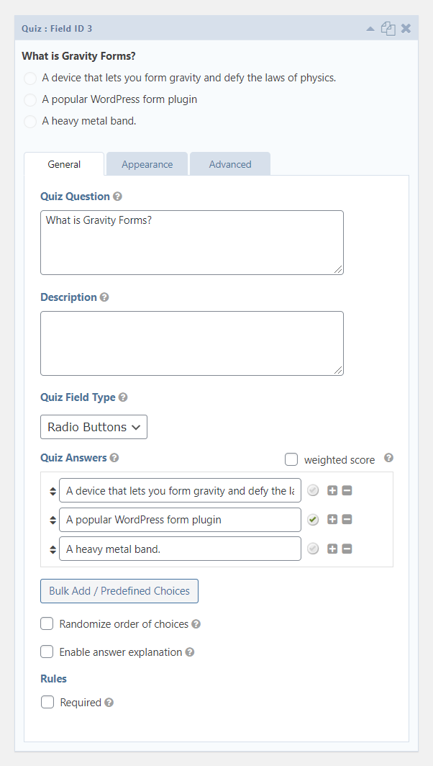This screenshot has width=433, height=766.
Task: Mark the field as Required
Action: (47, 702)
